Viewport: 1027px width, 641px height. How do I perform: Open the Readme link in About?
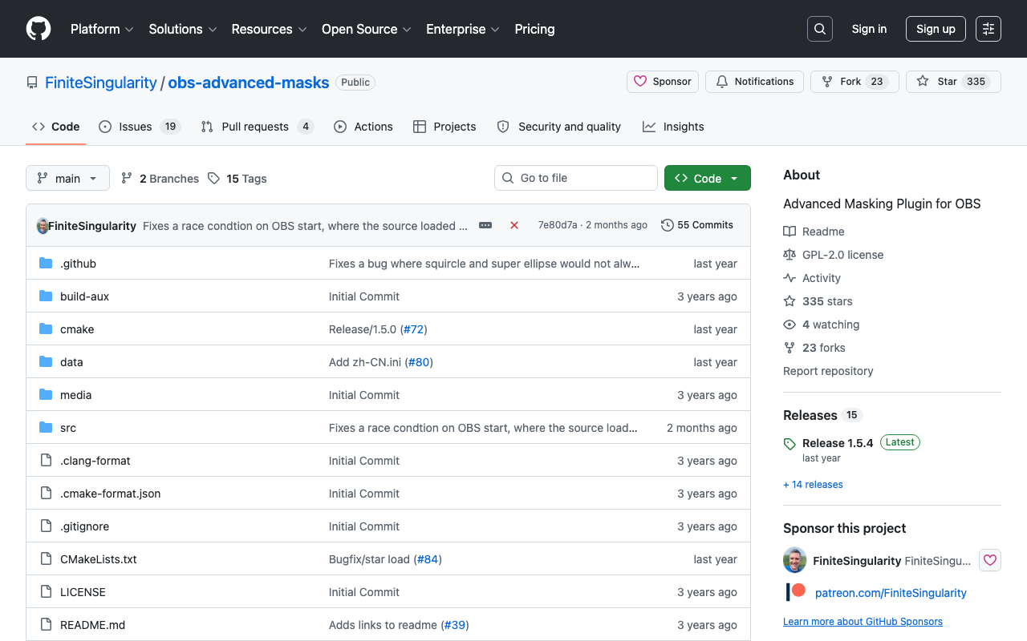click(814, 232)
